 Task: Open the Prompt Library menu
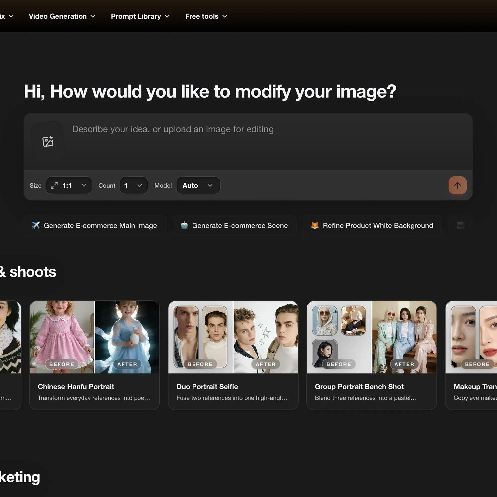[x=140, y=16]
